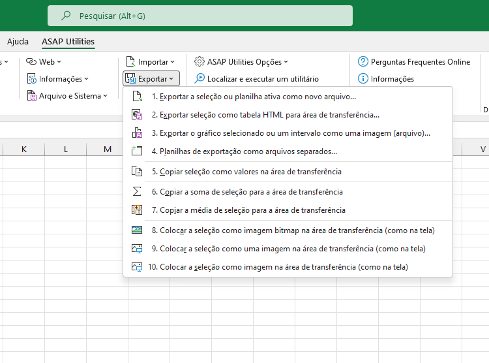
Task: Choose Copiar a soma de seleção
Action: [288, 191]
